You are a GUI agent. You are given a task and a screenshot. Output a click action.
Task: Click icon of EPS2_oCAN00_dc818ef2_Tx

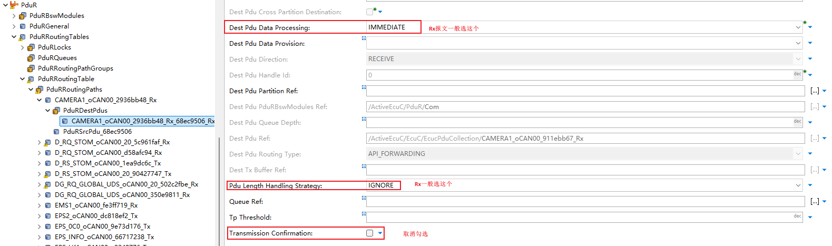pos(48,216)
